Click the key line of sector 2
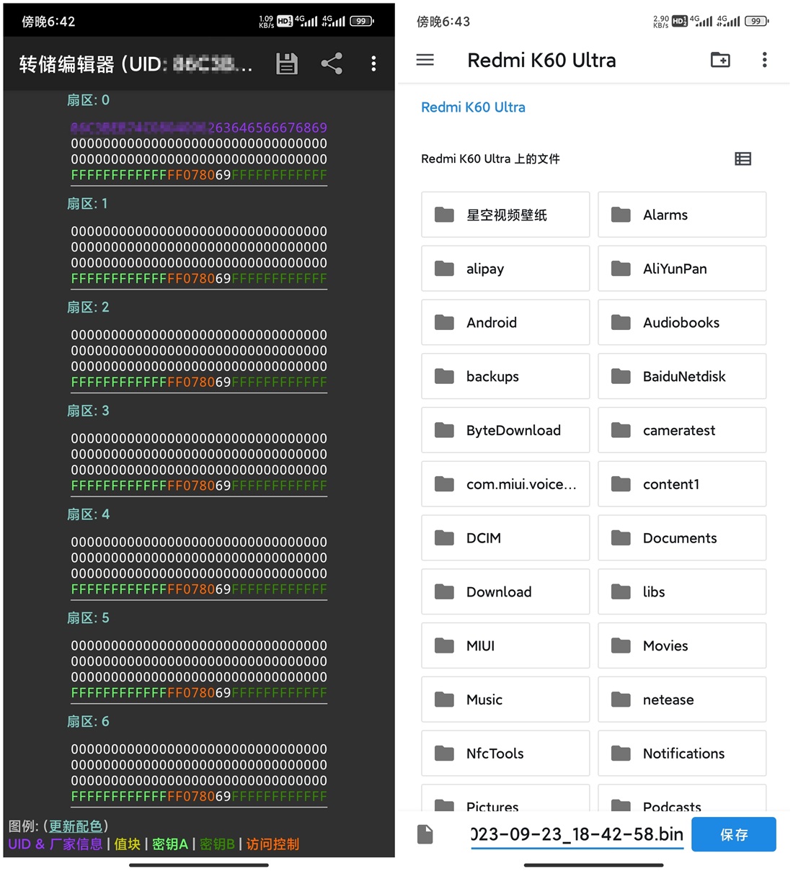Screen dimensions: 793x876 point(199,383)
